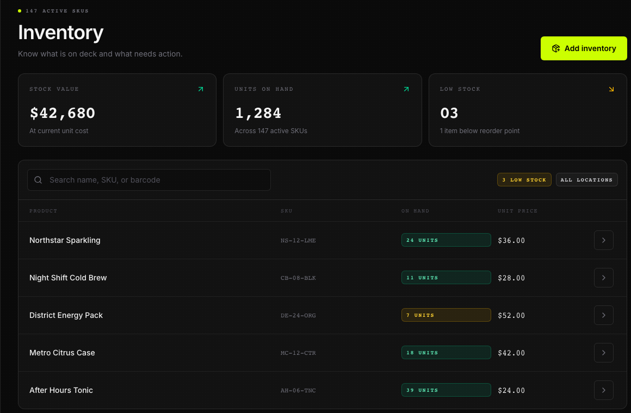Click the 24 Units stock badge
The height and width of the screenshot is (413, 631).
pos(446,240)
